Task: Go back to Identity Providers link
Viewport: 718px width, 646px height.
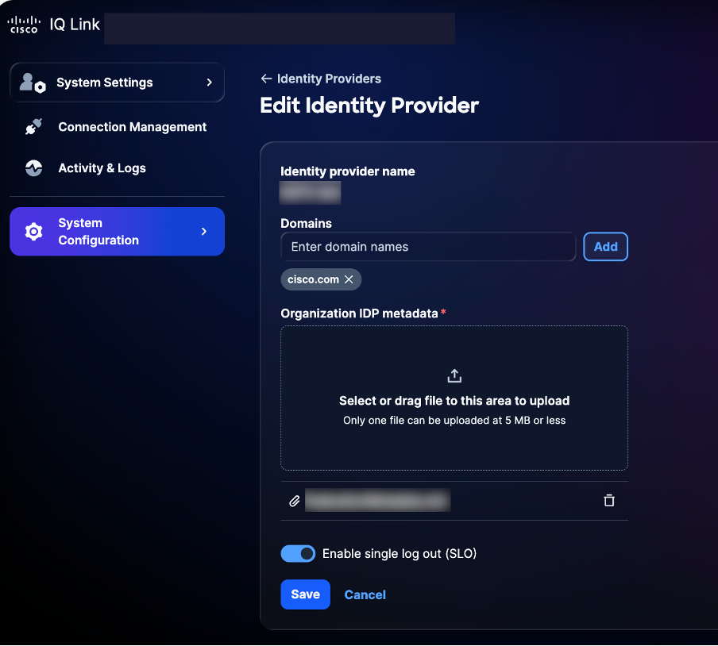Action: (x=329, y=79)
